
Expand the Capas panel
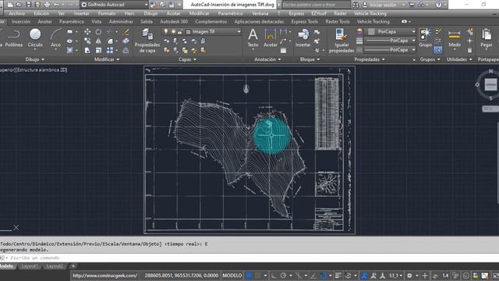coord(187,59)
